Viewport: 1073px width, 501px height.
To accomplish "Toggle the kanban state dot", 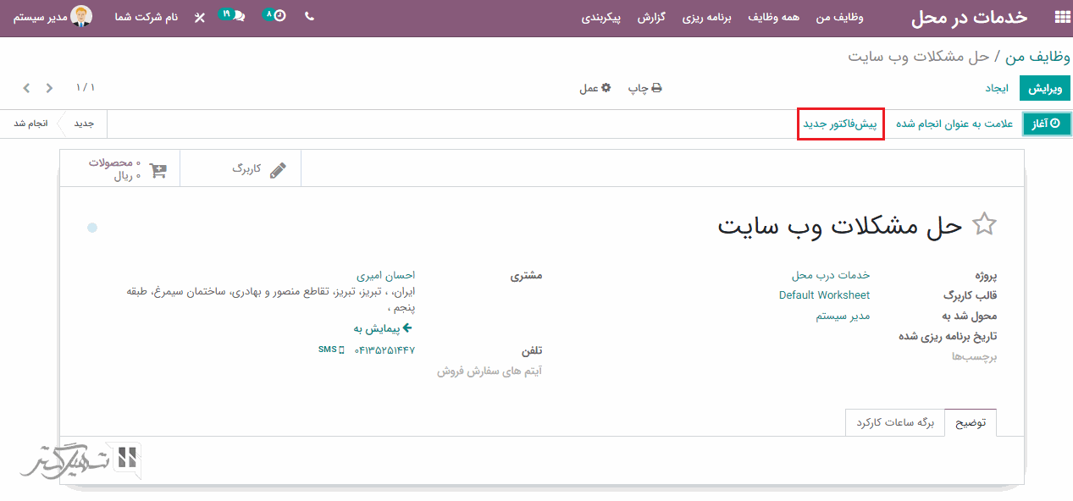I will point(92,228).
